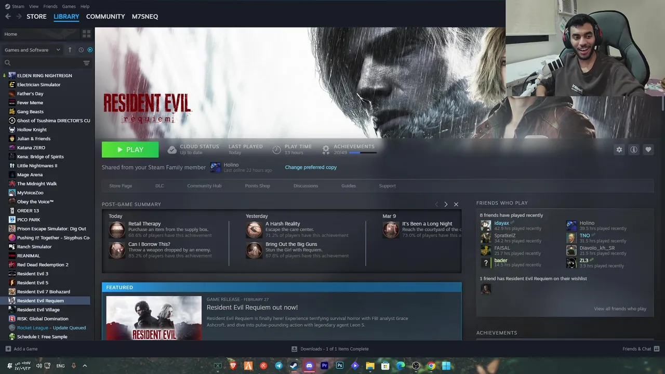Image resolution: width=665 pixels, height=374 pixels.
Task: Click the green PLAY button
Action: point(130,150)
